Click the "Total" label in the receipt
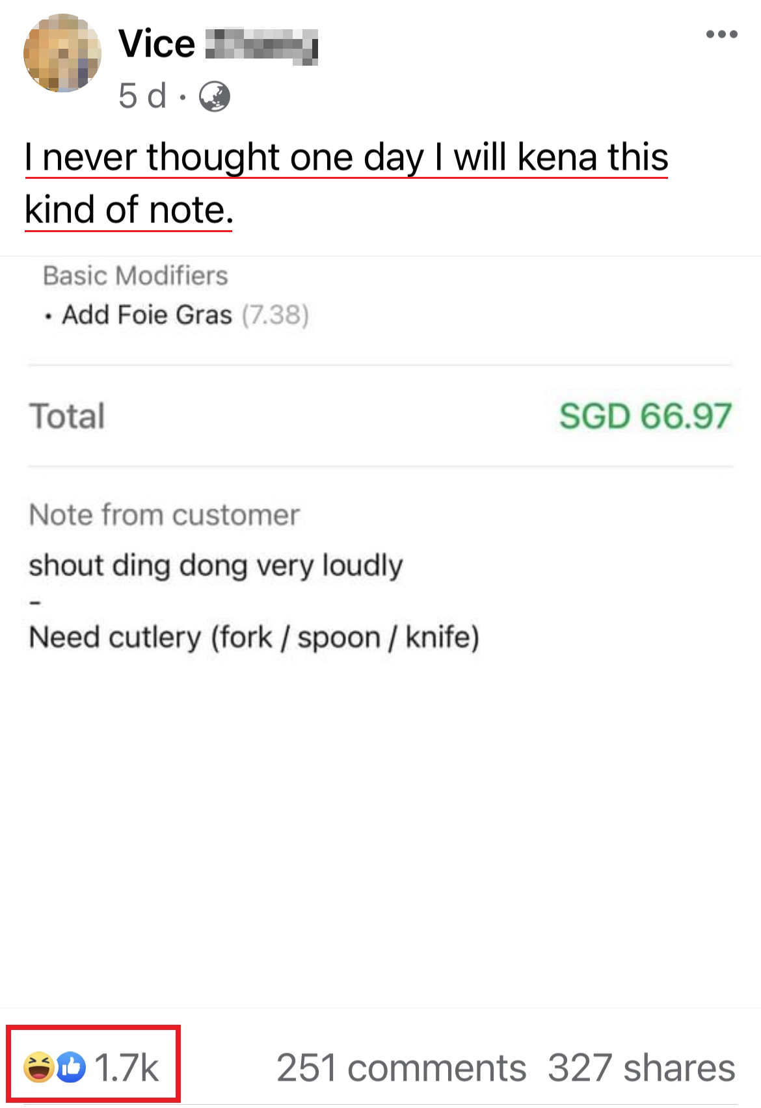 click(x=67, y=416)
